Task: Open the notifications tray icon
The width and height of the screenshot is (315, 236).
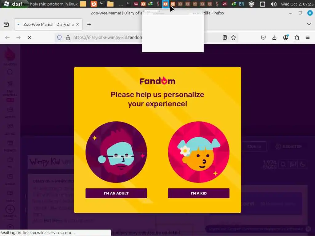Action: 262,4
